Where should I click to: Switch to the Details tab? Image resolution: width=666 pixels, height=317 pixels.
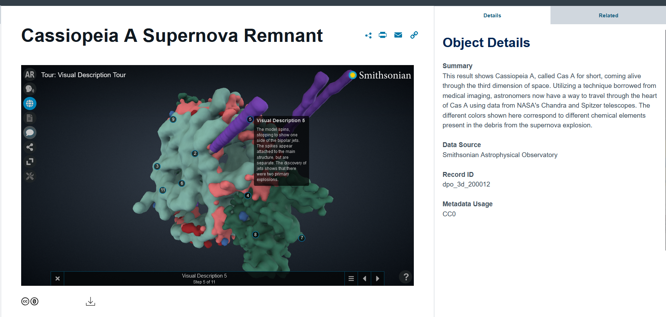pyautogui.click(x=492, y=16)
